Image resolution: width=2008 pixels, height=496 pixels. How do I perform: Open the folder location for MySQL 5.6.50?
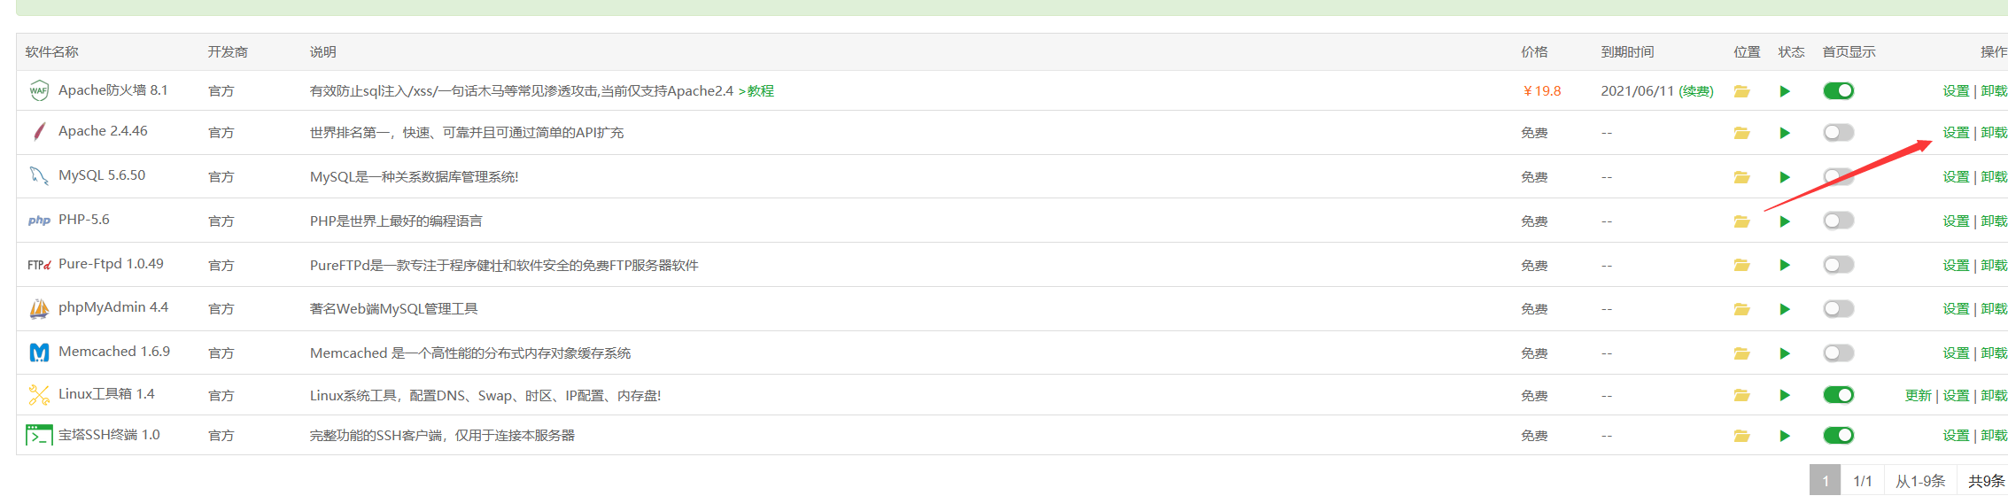coord(1741,177)
